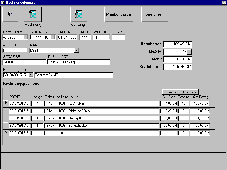Viewport: 227px width, 170px height.
Task: Close the Rechnungsformular window
Action: pos(224,3)
